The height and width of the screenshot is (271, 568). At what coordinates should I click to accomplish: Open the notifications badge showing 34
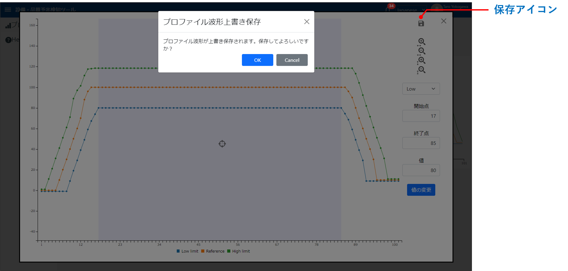point(391,6)
